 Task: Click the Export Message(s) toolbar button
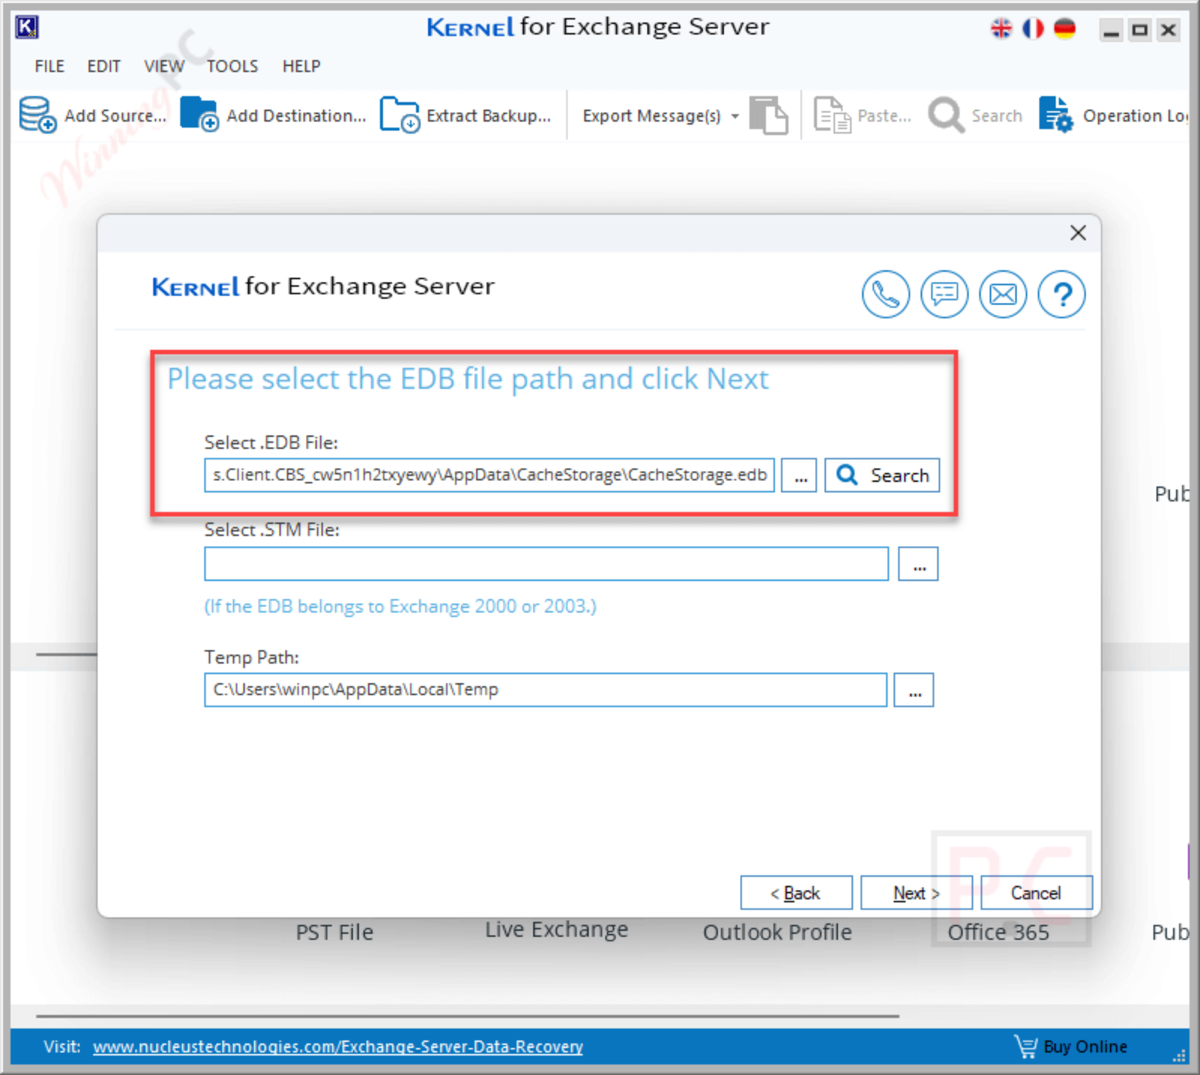(x=651, y=116)
